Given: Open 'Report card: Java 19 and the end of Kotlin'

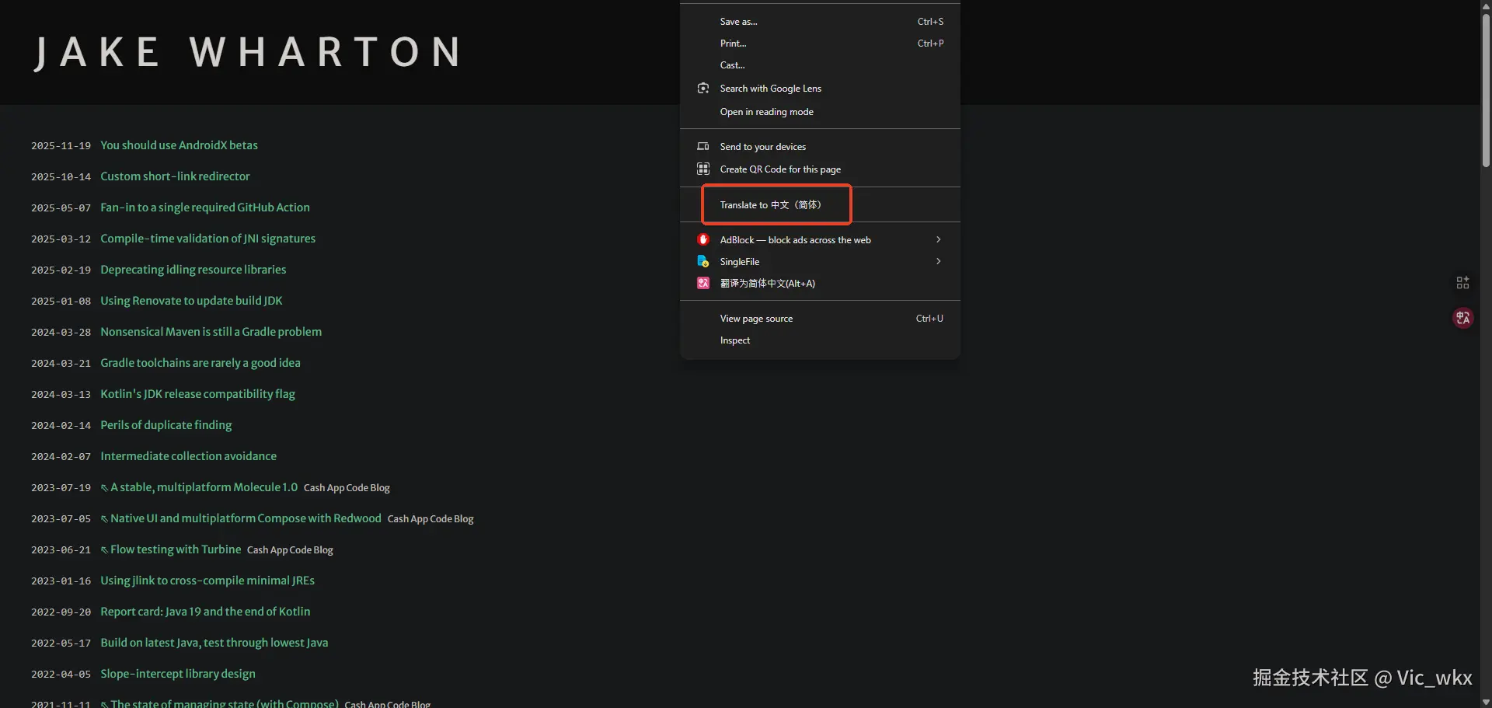Looking at the screenshot, I should click(205, 612).
